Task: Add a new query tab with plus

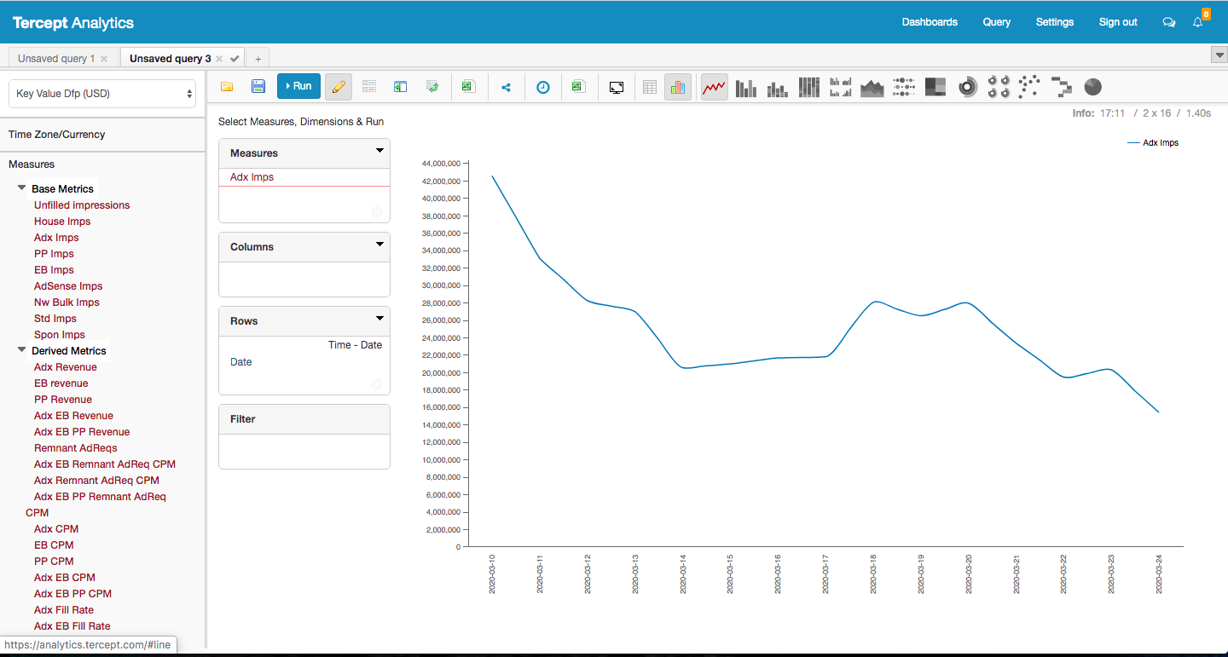Action: click(x=258, y=59)
